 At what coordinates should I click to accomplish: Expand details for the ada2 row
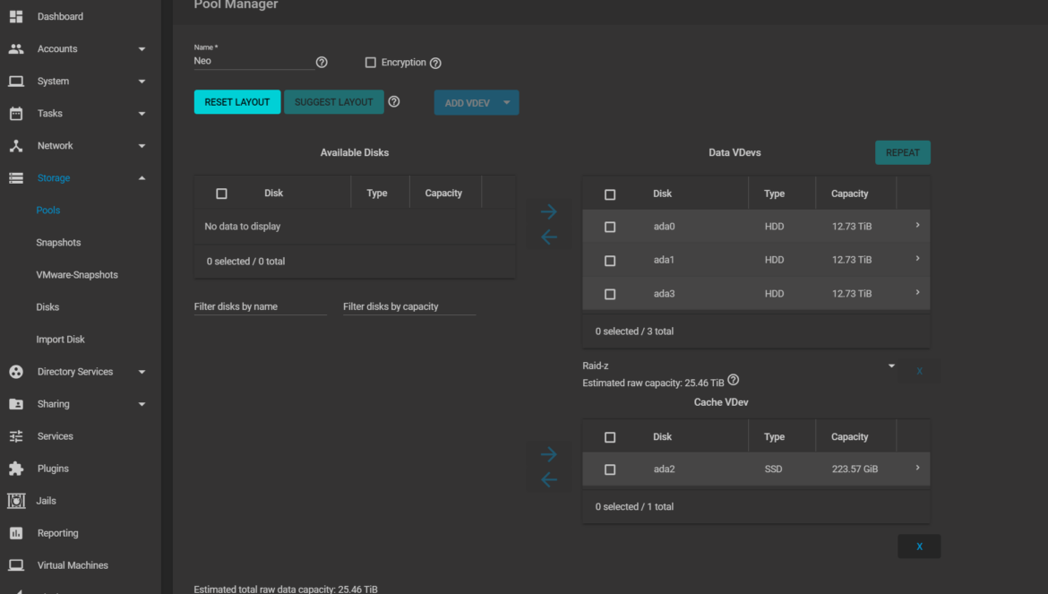click(x=917, y=468)
